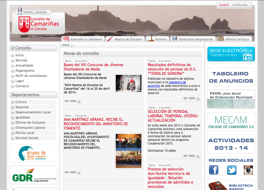Image resolution: width=264 pixels, height=190 pixels.
Task: Click the book icon in the Biblioteca banner
Action: click(x=217, y=186)
